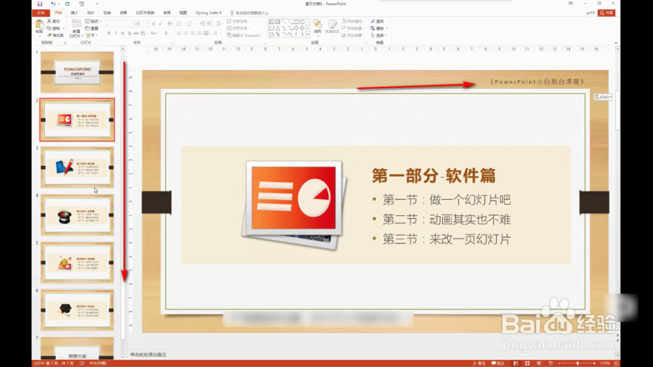The height and width of the screenshot is (367, 653).
Task: Click the zoom in plus button
Action: (x=594, y=363)
